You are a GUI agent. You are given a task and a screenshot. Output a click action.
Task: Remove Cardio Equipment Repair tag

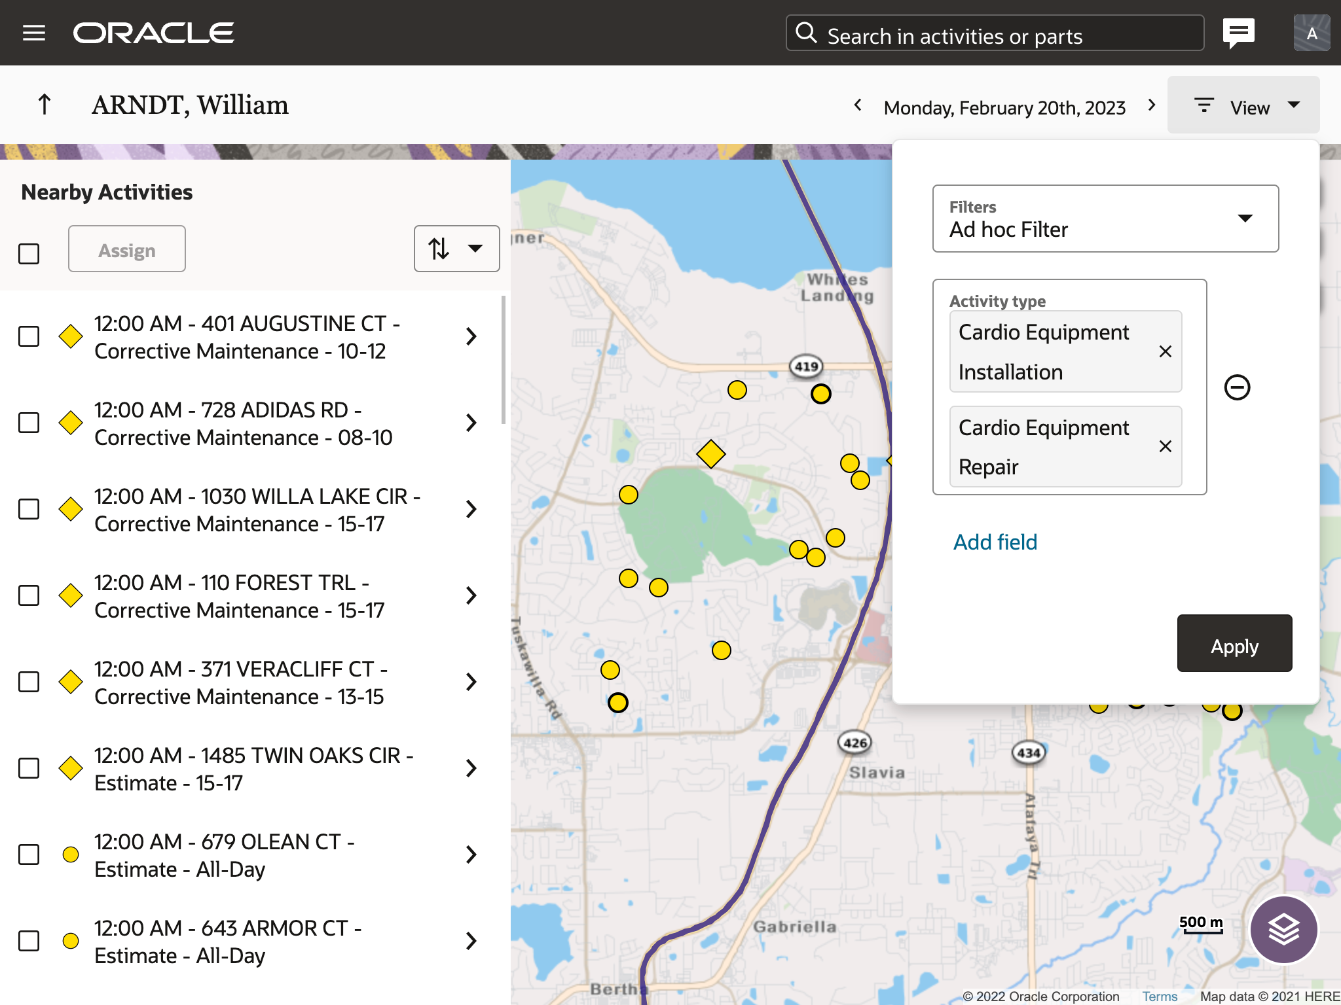(x=1165, y=447)
